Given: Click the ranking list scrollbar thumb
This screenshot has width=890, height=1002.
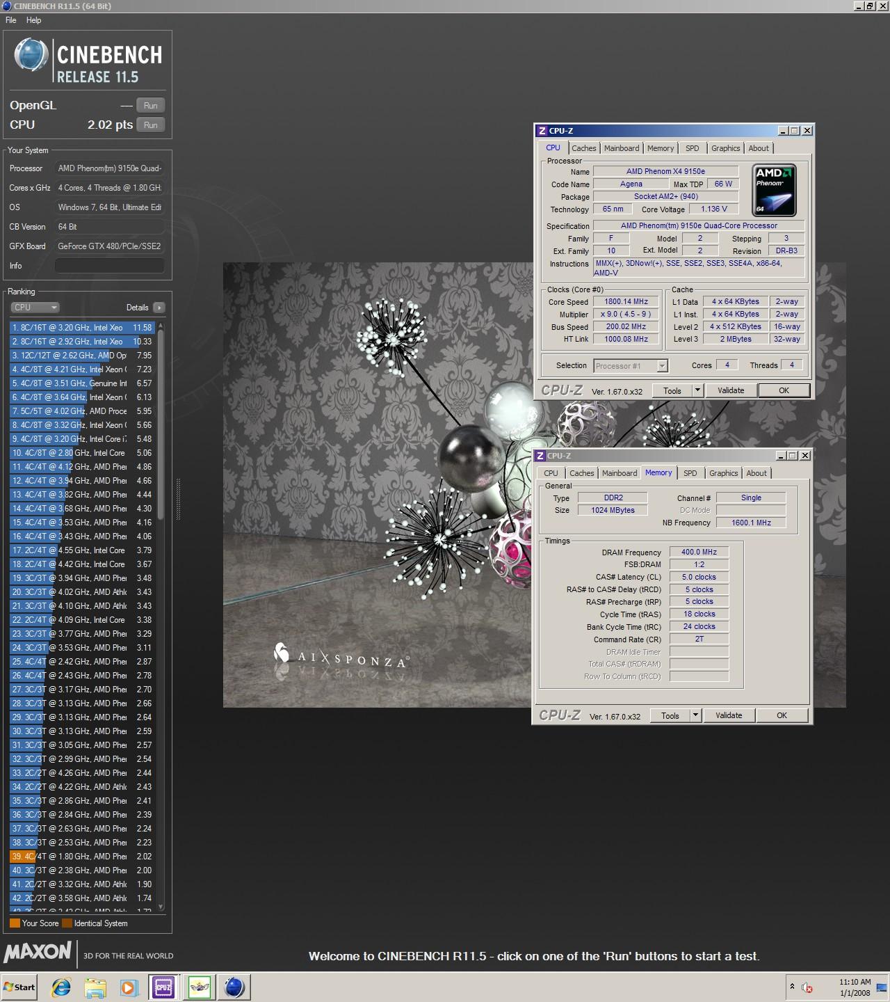Looking at the screenshot, I should tap(161, 424).
